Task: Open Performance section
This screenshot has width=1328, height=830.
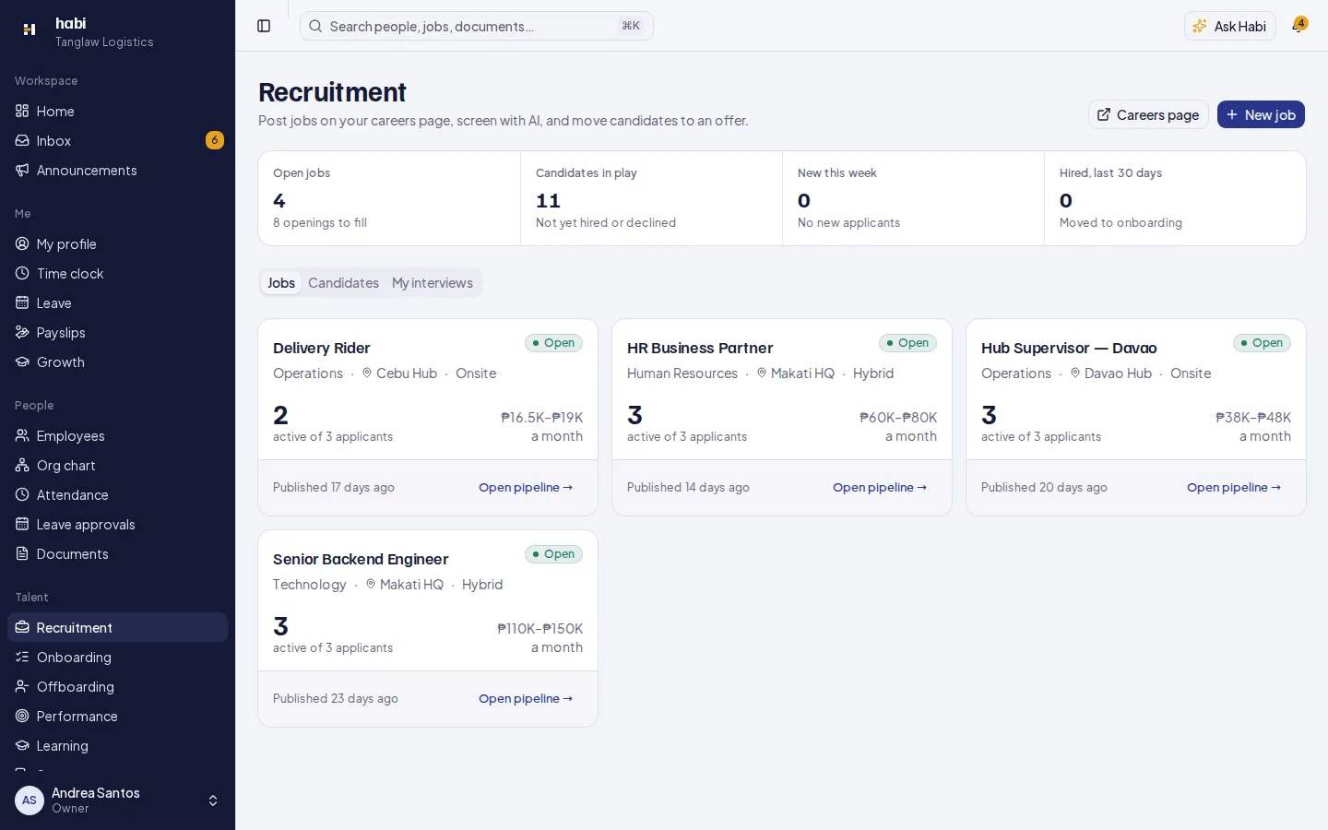Action: (x=117, y=716)
